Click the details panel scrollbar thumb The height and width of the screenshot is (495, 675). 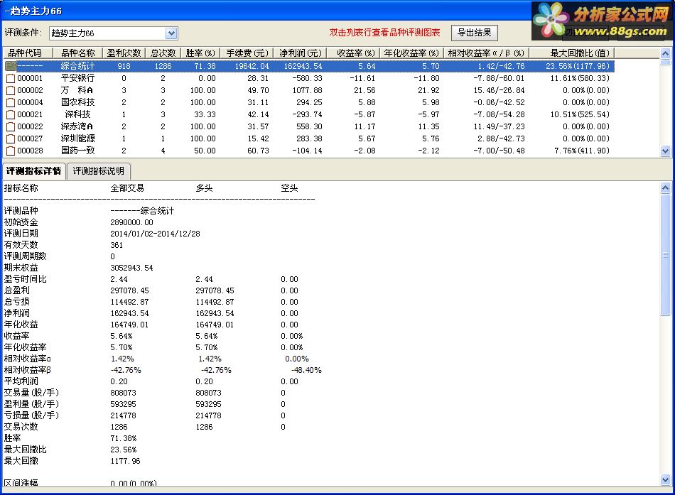point(666,255)
